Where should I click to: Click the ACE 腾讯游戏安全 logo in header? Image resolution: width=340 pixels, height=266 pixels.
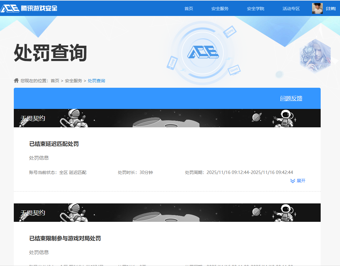coord(29,8)
